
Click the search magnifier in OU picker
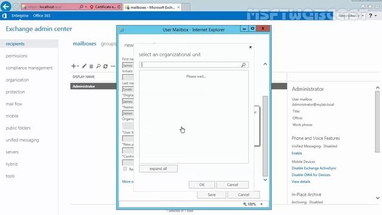click(x=244, y=65)
